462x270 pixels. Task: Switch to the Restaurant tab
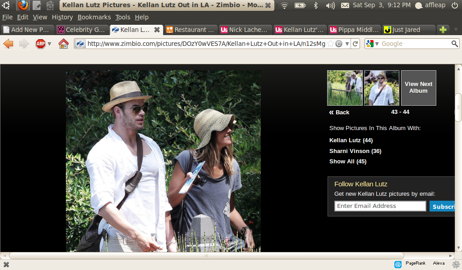tap(191, 30)
